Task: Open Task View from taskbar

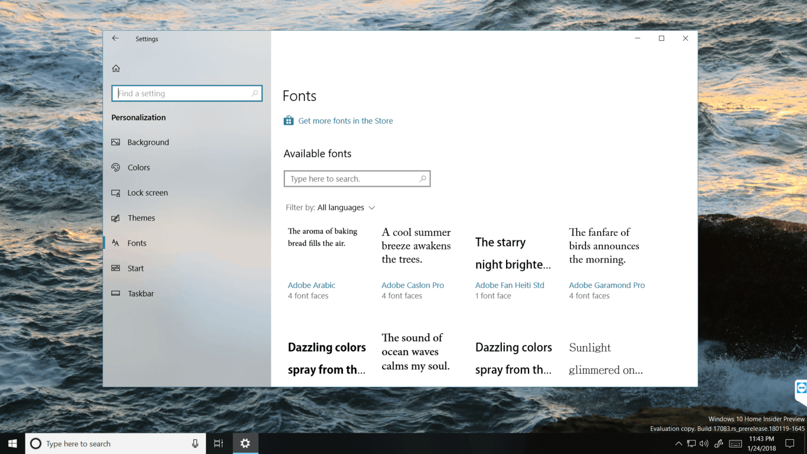Action: [x=219, y=443]
